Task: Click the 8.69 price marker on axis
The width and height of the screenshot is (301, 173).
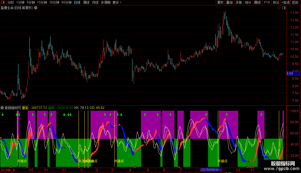Action: (293, 73)
